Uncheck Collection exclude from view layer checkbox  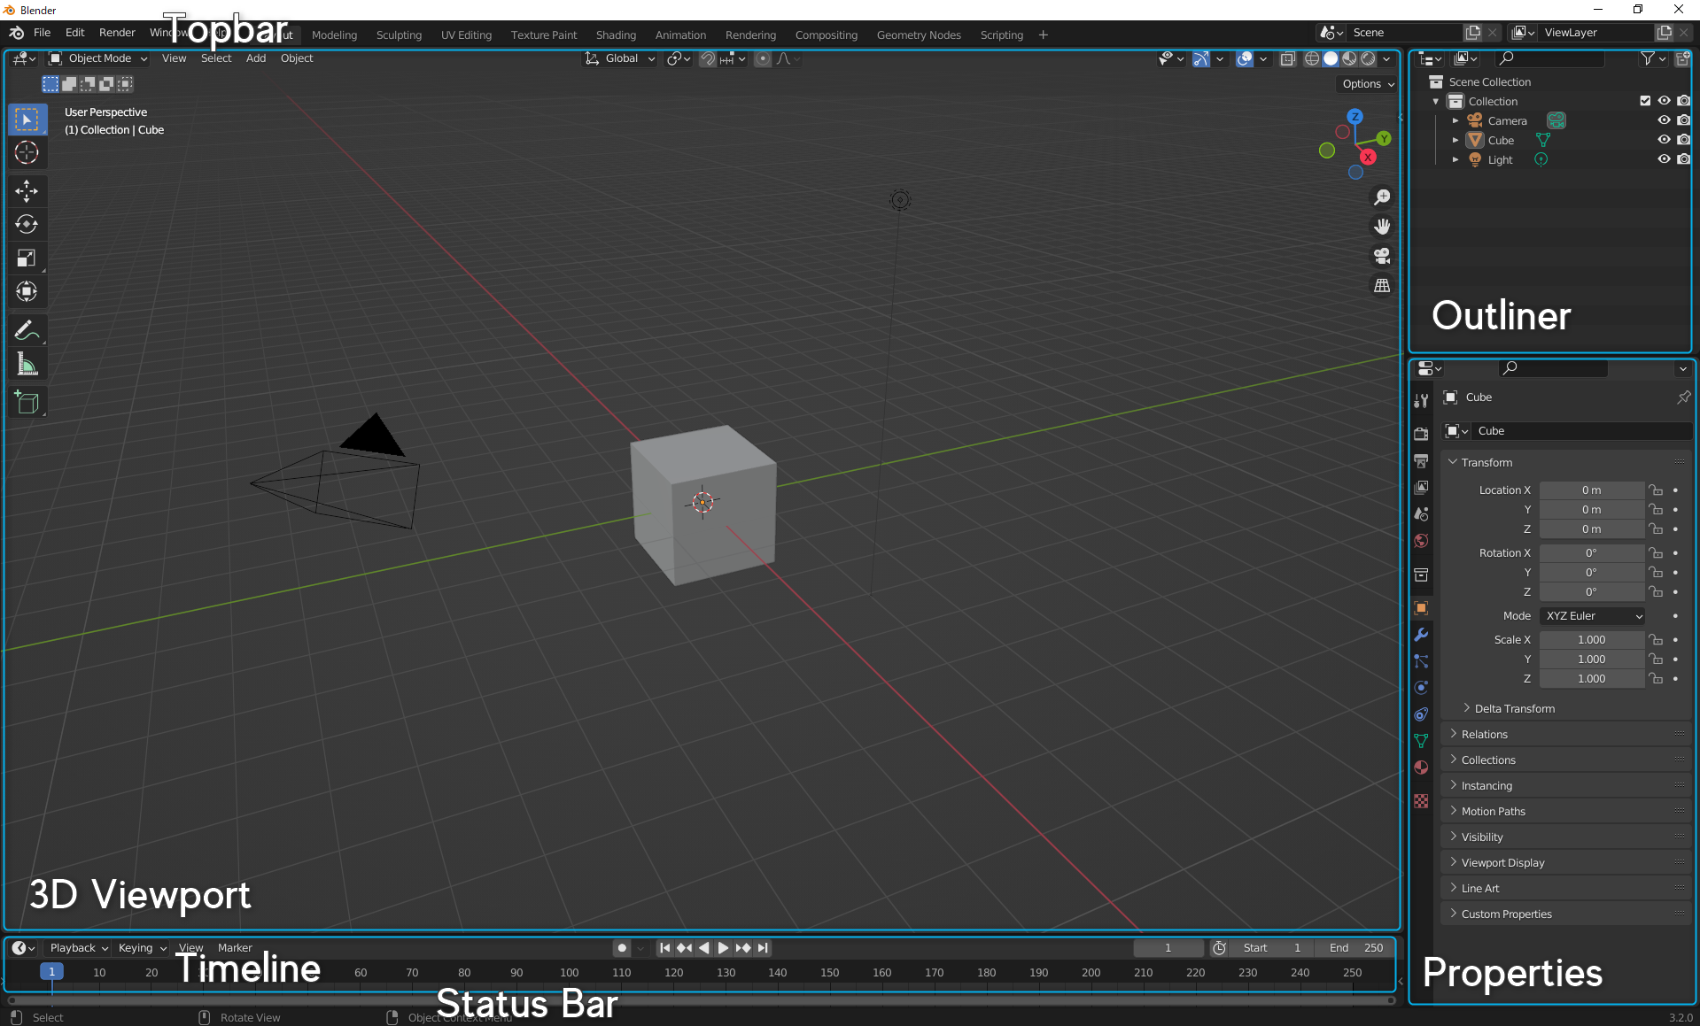(1645, 101)
